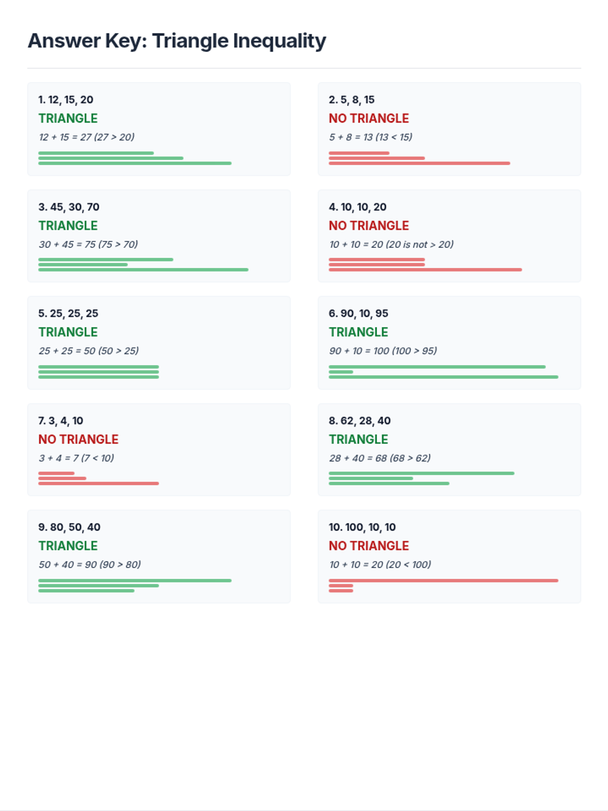Select problem 1 label "12, 15, 20"
Viewport: 608px width, 811px height.
[66, 100]
